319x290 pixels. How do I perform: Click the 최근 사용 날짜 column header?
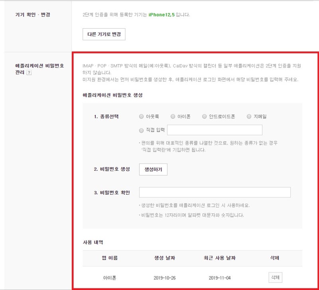point(220,258)
